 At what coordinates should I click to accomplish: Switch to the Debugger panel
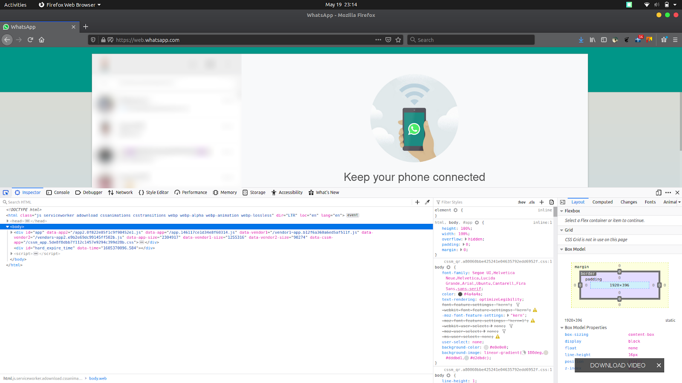pos(89,193)
